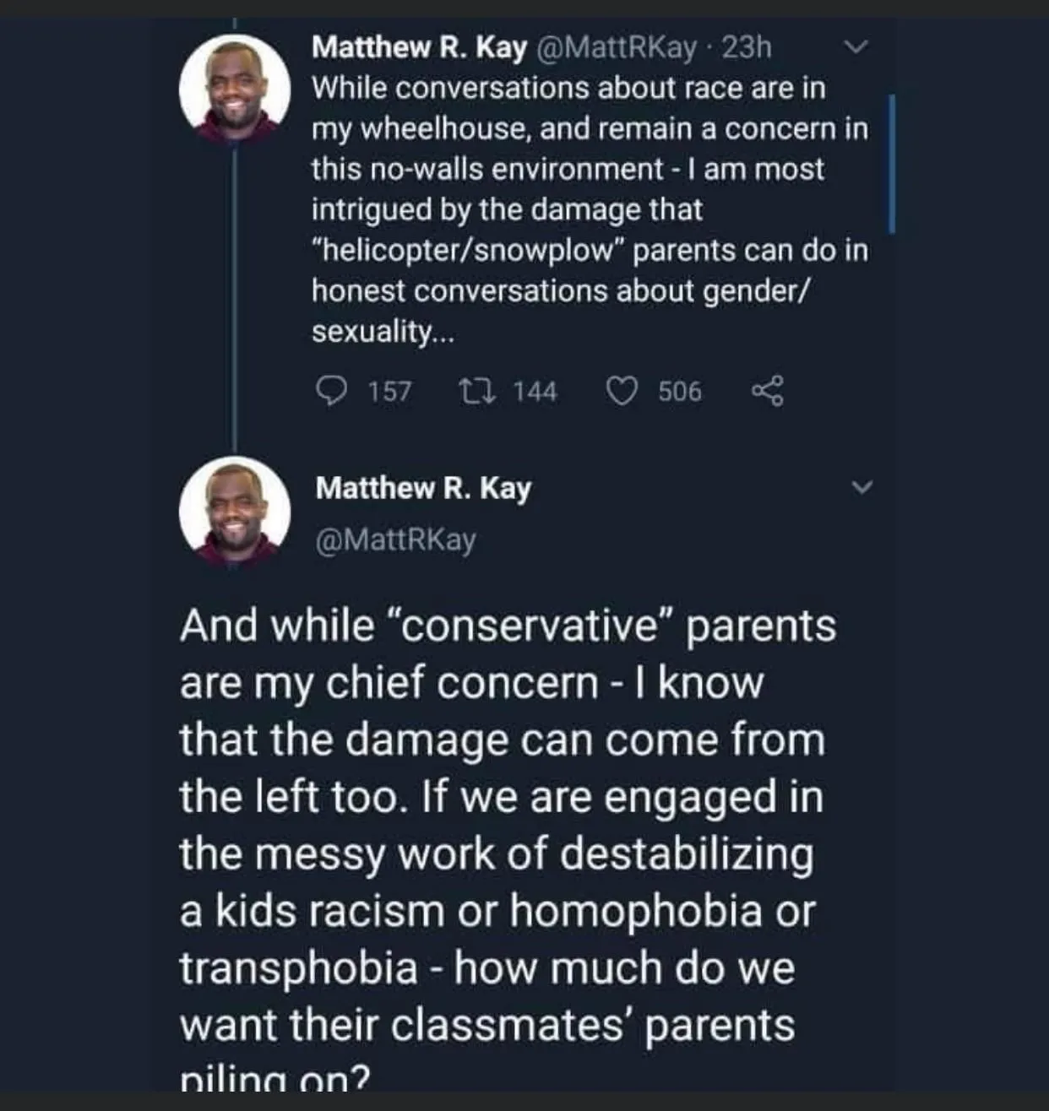Open the tweet about helicopter/snowplow parents
The width and height of the screenshot is (1049, 1111).
pos(589,209)
